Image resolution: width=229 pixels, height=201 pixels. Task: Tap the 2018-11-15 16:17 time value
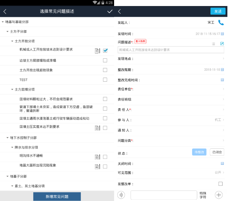[x=208, y=34]
